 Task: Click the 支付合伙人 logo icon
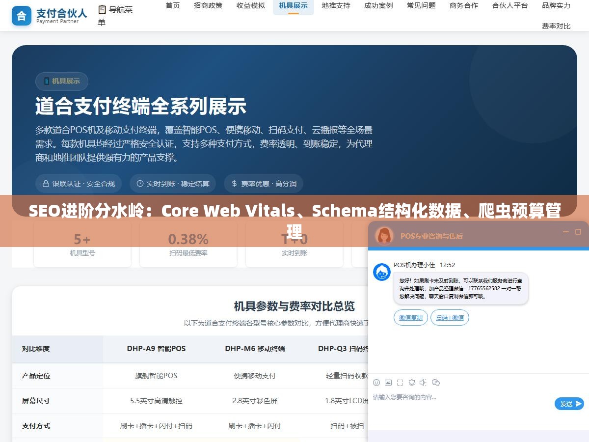pos(22,16)
